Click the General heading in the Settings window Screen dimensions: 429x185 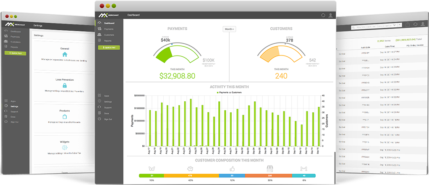click(x=65, y=48)
